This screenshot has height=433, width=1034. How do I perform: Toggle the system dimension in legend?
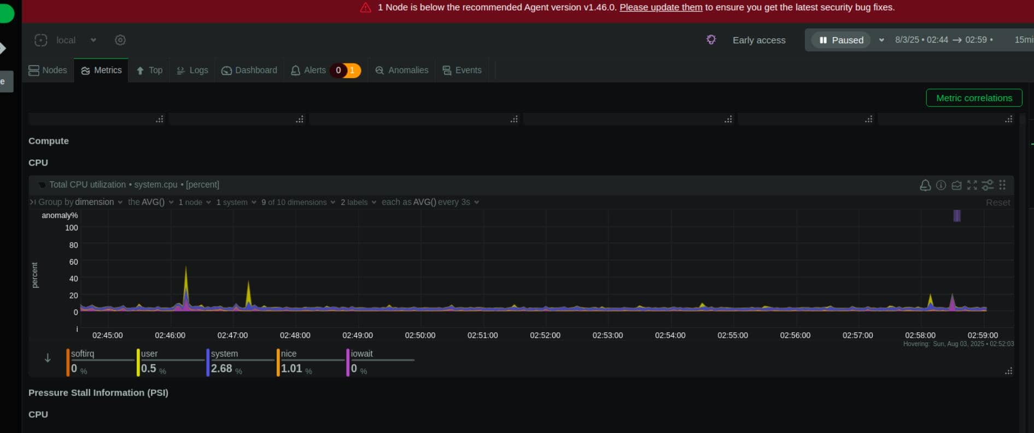(x=241, y=362)
